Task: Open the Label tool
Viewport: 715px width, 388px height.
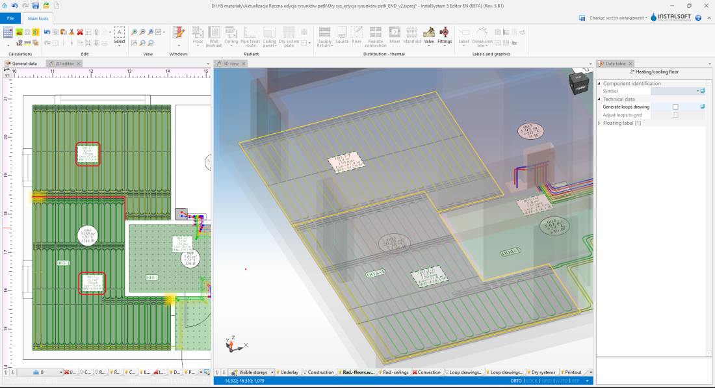Action: point(463,36)
